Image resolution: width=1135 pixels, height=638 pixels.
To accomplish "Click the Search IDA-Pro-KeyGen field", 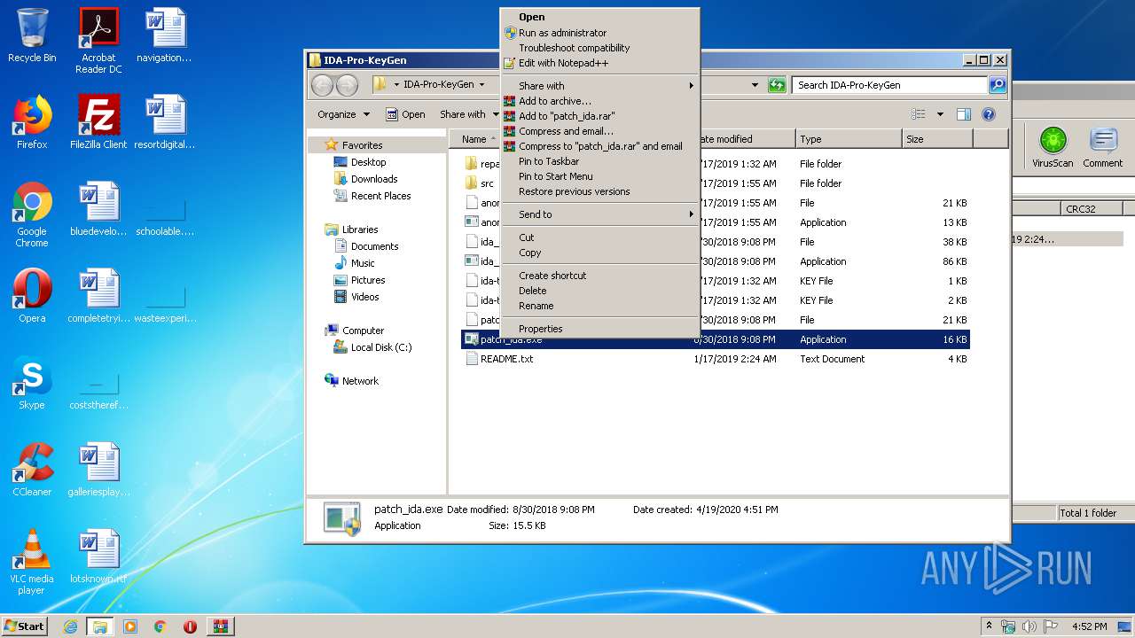I will [889, 85].
